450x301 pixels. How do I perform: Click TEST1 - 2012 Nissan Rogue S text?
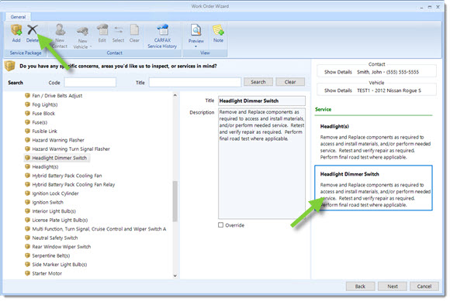pos(389,91)
